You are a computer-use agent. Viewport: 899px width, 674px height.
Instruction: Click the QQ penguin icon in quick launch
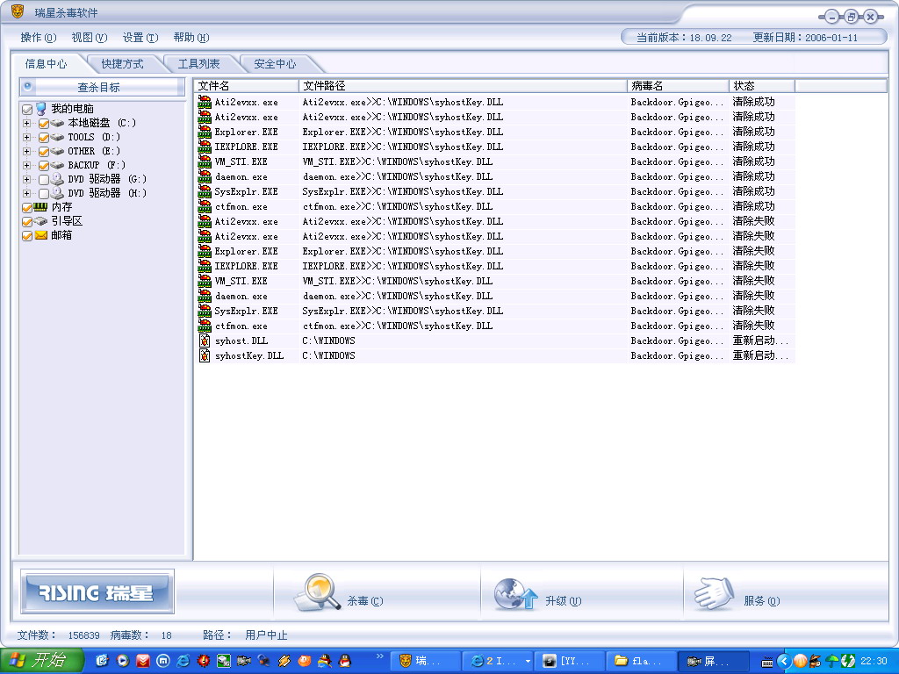(344, 661)
